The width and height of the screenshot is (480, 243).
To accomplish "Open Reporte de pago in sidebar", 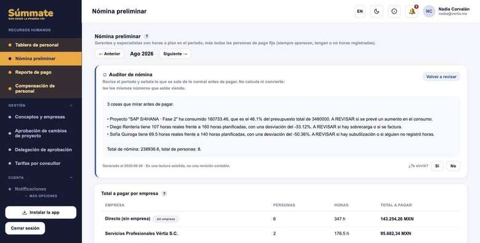I will (41, 72).
